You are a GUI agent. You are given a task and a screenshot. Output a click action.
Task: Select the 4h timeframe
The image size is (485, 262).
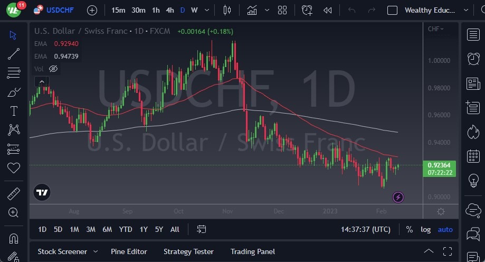(170, 10)
